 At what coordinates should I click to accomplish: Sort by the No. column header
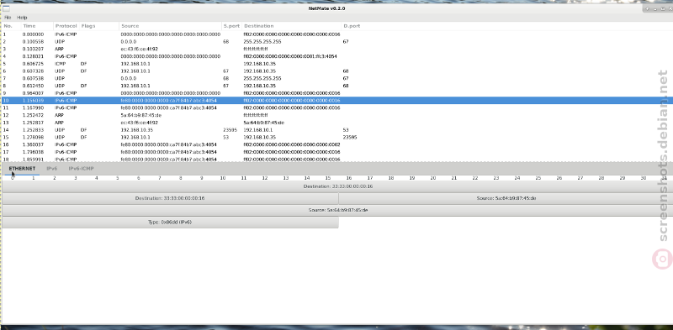pos(11,26)
